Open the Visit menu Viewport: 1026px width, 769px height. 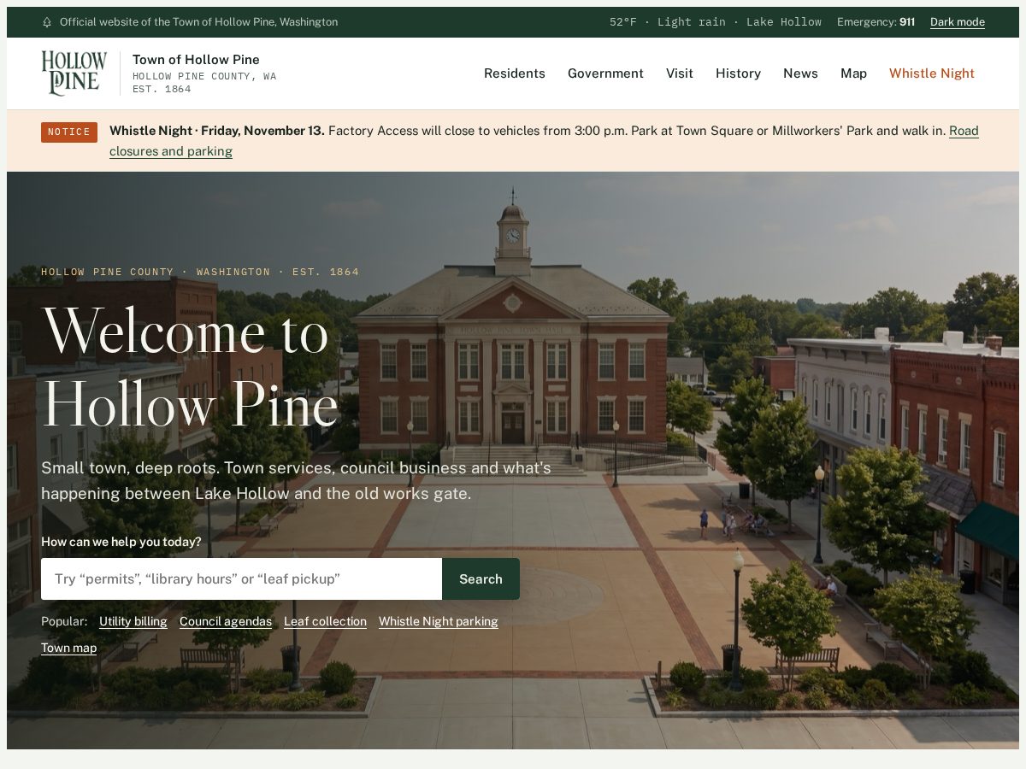pos(680,73)
